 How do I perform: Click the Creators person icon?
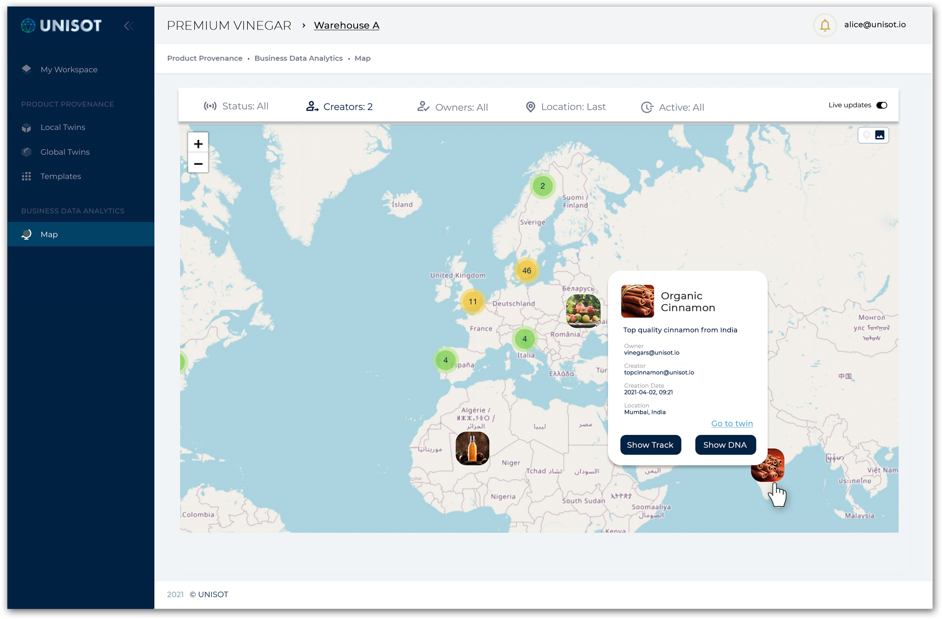point(312,106)
